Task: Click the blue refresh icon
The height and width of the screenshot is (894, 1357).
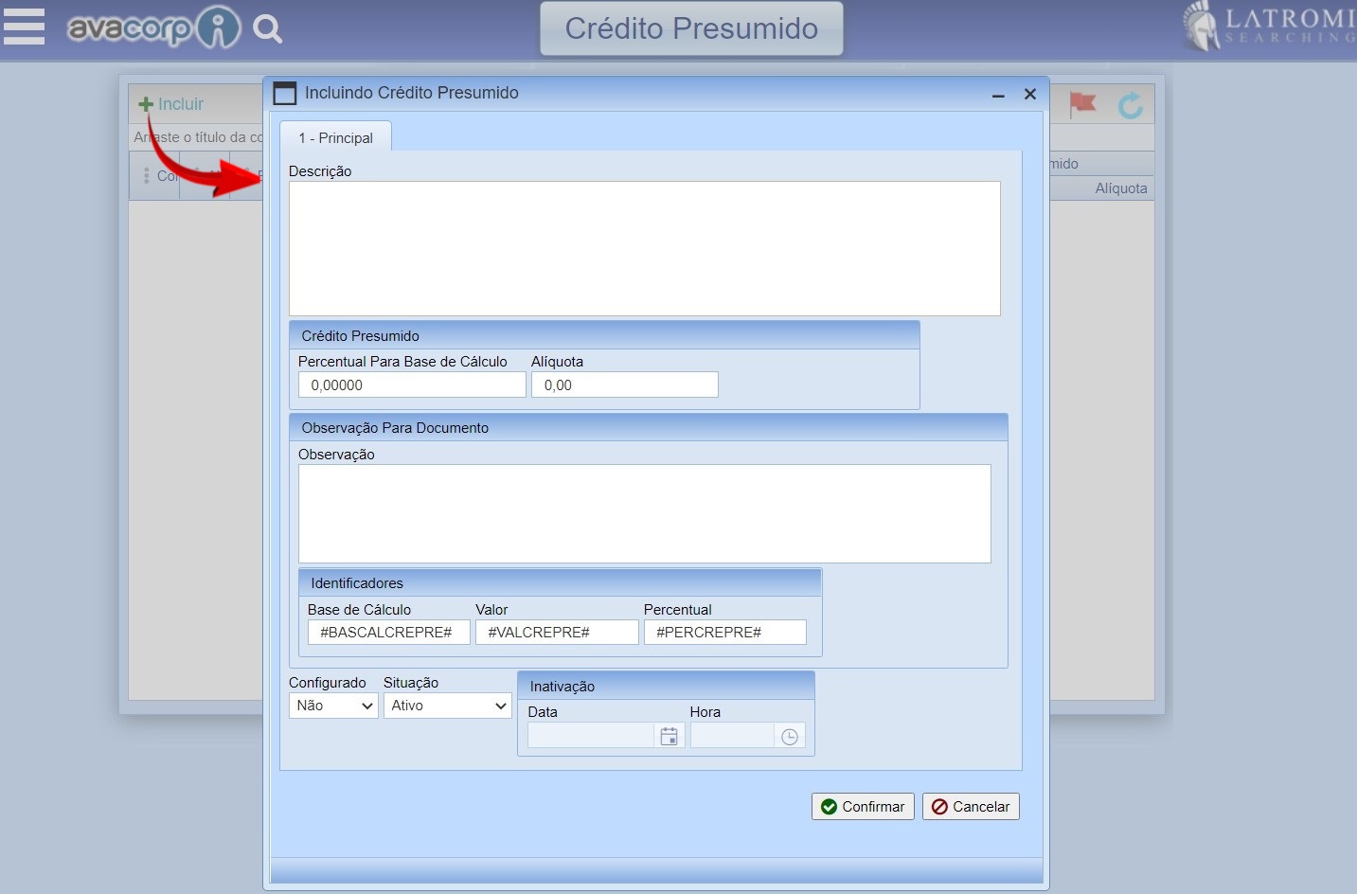Action: click(x=1130, y=105)
